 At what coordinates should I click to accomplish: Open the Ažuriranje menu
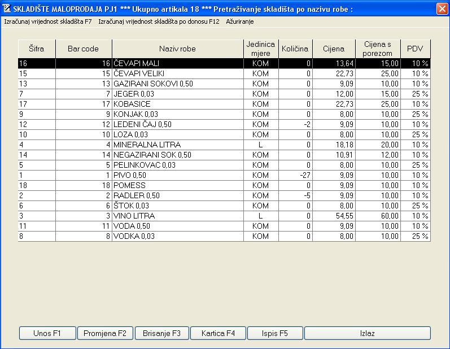(239, 21)
